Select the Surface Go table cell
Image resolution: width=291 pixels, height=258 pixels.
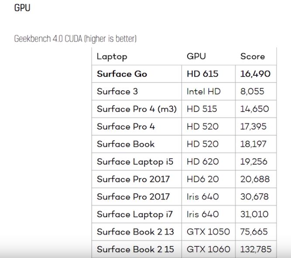point(122,74)
